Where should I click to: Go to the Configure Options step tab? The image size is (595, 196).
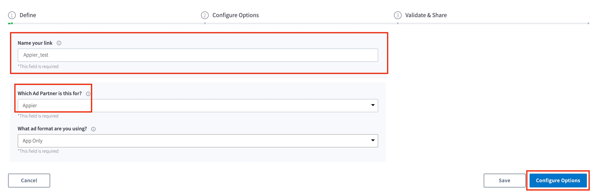235,15
